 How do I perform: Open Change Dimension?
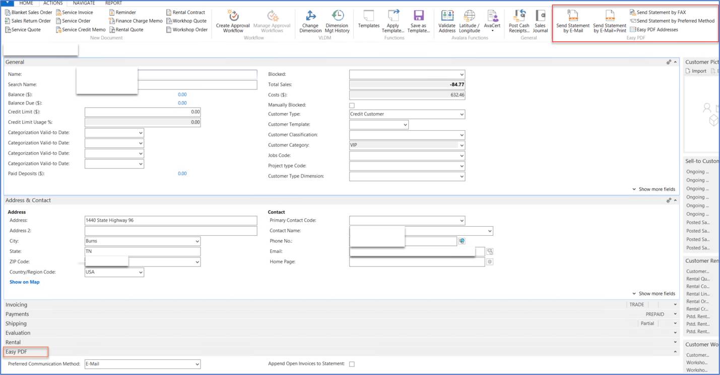(x=310, y=21)
